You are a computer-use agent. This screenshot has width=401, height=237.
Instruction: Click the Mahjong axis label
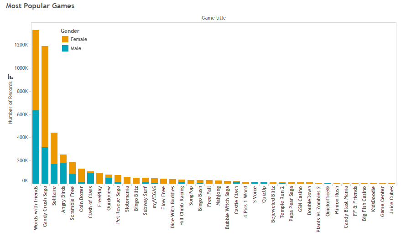click(218, 196)
